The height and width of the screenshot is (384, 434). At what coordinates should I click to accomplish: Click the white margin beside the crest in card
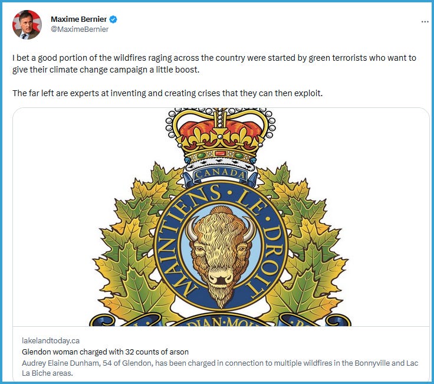(387, 216)
